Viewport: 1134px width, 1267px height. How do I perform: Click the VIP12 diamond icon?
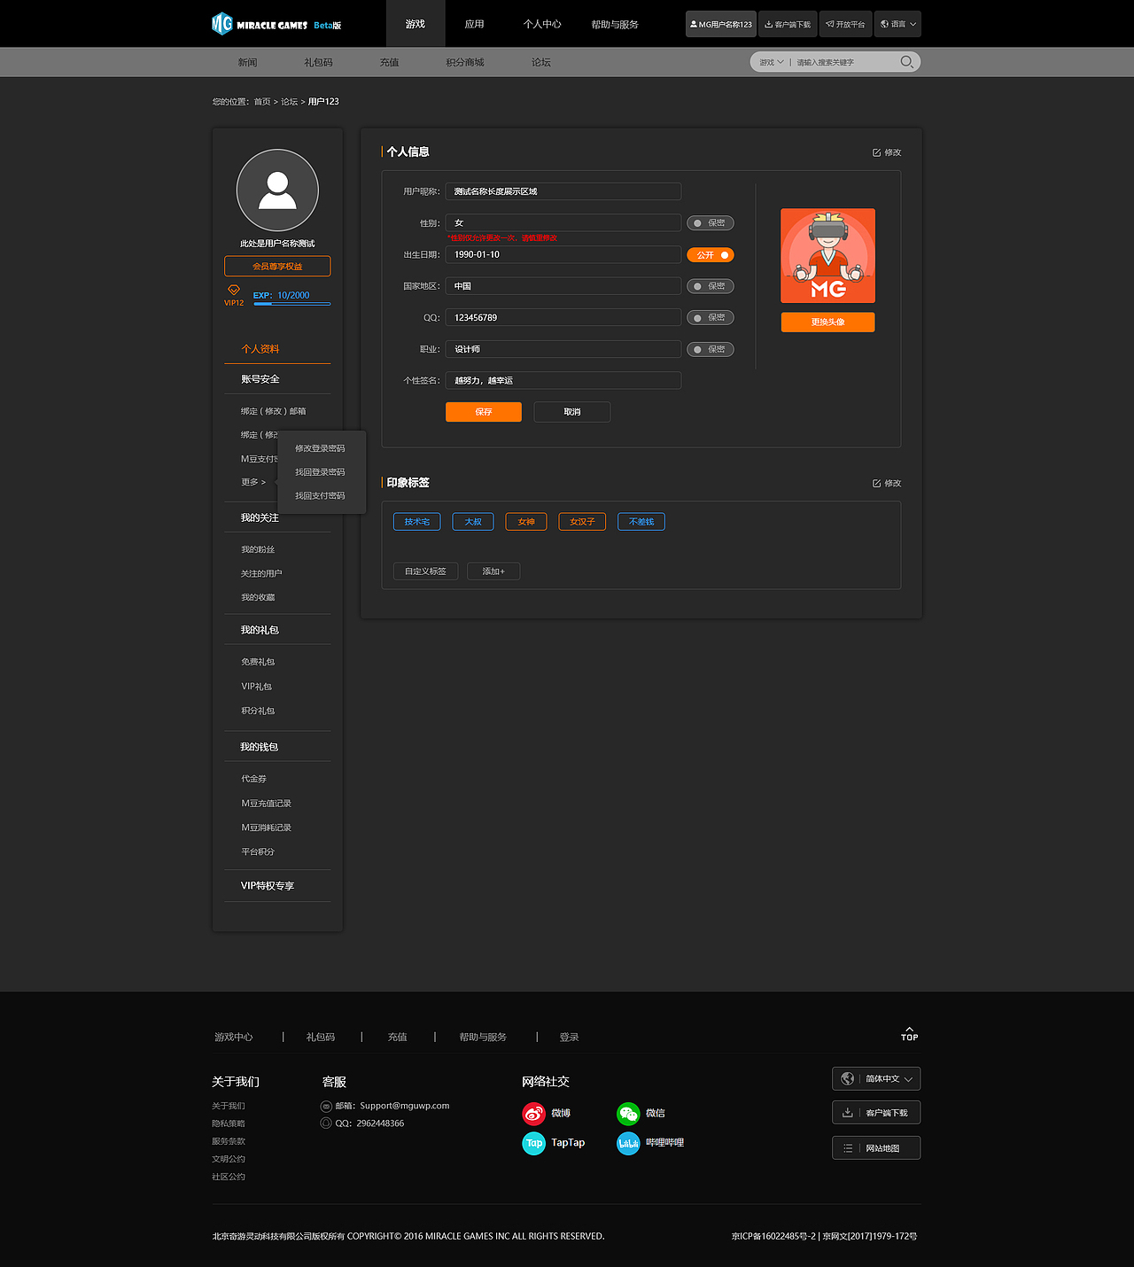click(x=234, y=290)
